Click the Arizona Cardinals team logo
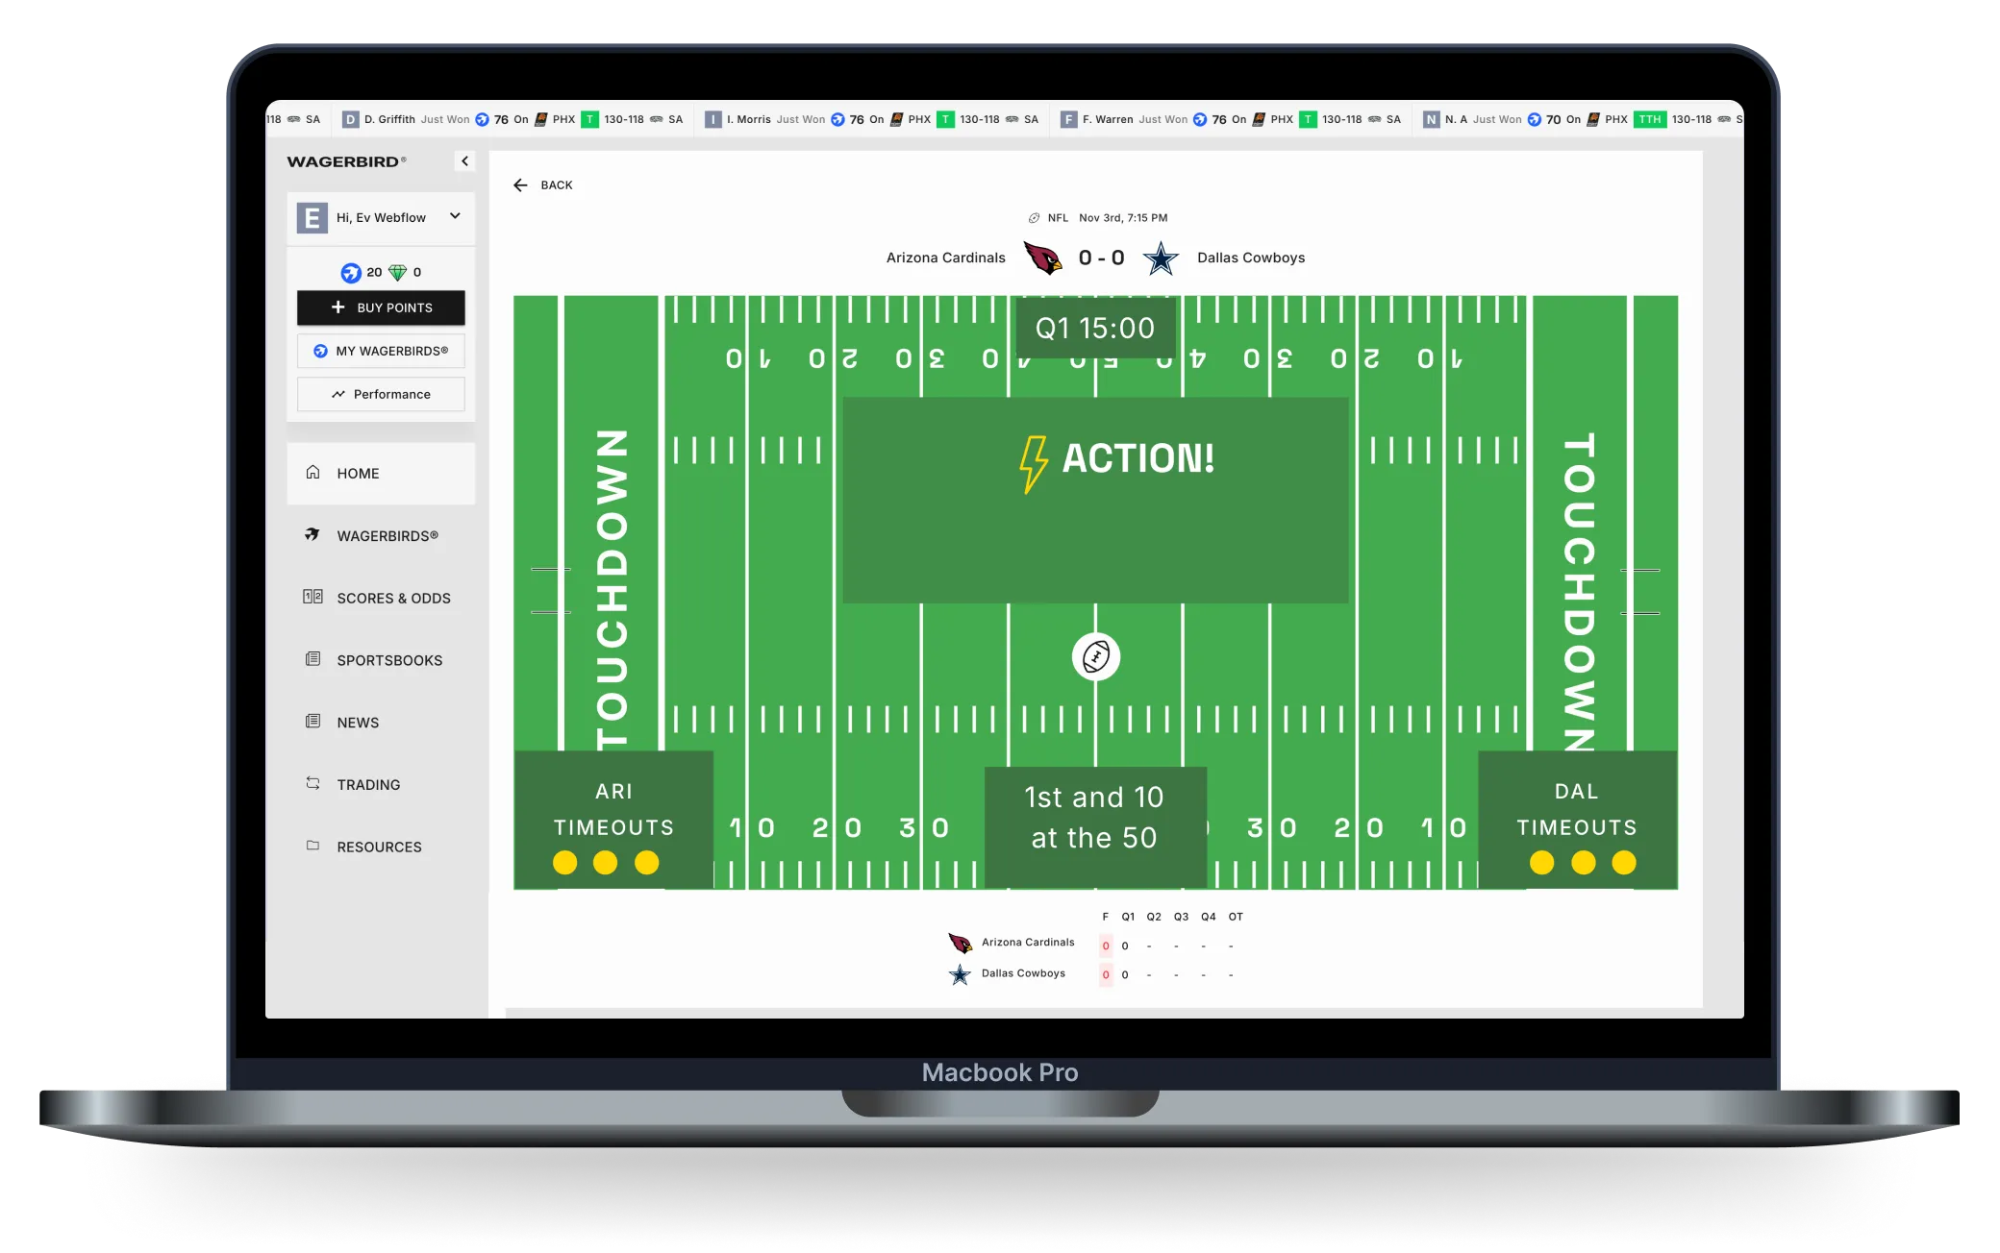The image size is (2000, 1253). [1042, 258]
